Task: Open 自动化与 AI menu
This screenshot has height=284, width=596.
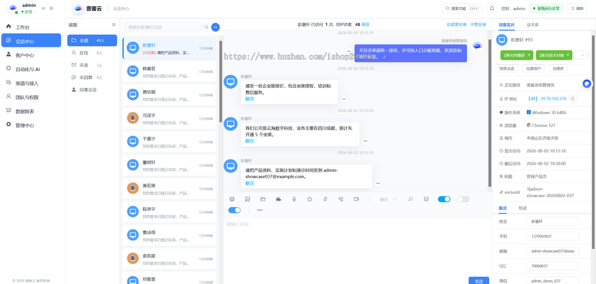Action: click(31, 69)
